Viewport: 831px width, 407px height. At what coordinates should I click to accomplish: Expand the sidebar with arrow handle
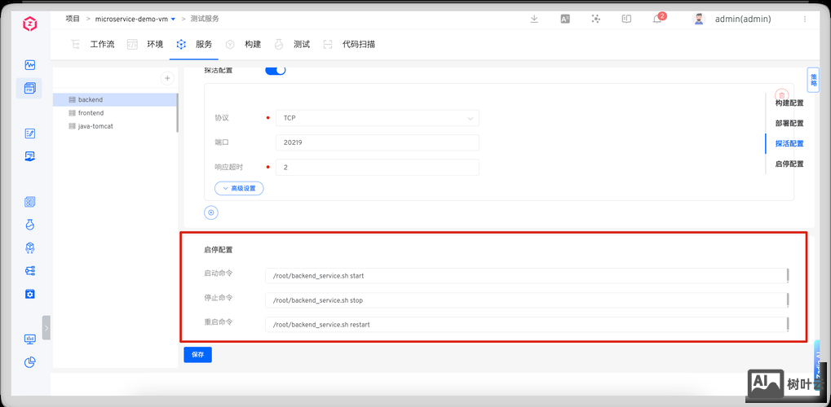[46, 327]
